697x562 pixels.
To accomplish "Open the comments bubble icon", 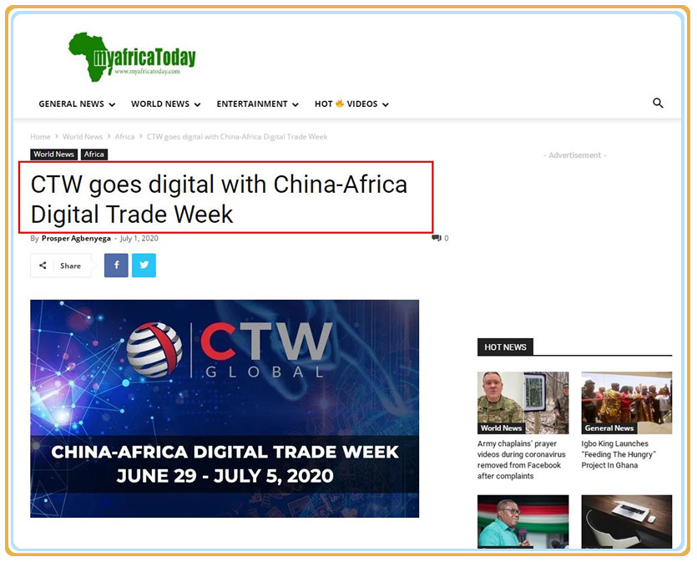I will (437, 238).
